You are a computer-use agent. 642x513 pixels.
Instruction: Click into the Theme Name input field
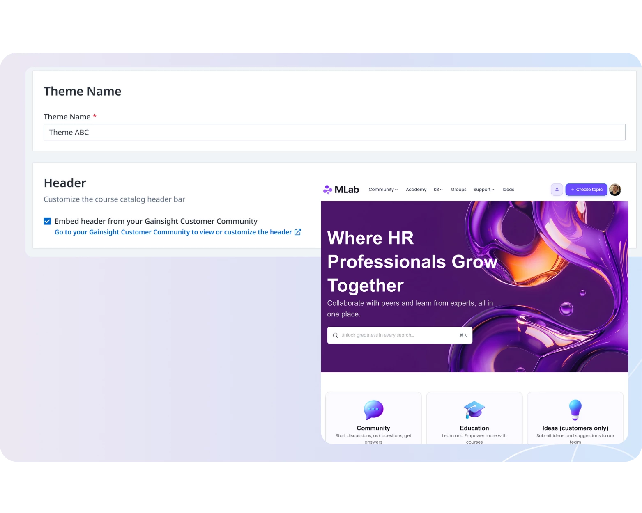pos(334,132)
